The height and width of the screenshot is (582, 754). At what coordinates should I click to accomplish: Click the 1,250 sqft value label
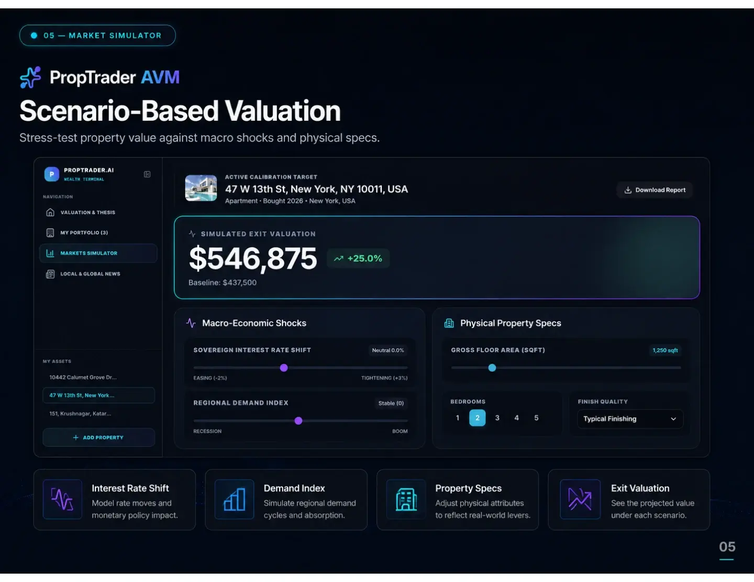665,350
